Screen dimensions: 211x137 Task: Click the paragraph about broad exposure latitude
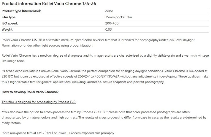pyautogui.click(x=105, y=76)
